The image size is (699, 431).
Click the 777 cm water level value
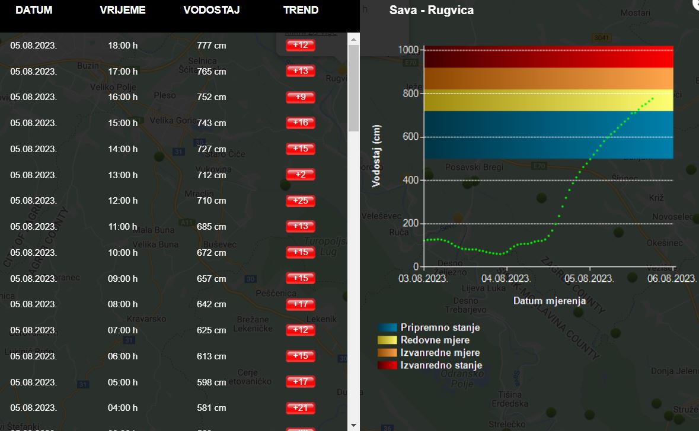click(211, 46)
